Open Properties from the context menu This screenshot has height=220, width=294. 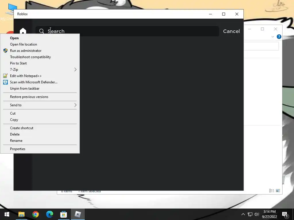40,149
